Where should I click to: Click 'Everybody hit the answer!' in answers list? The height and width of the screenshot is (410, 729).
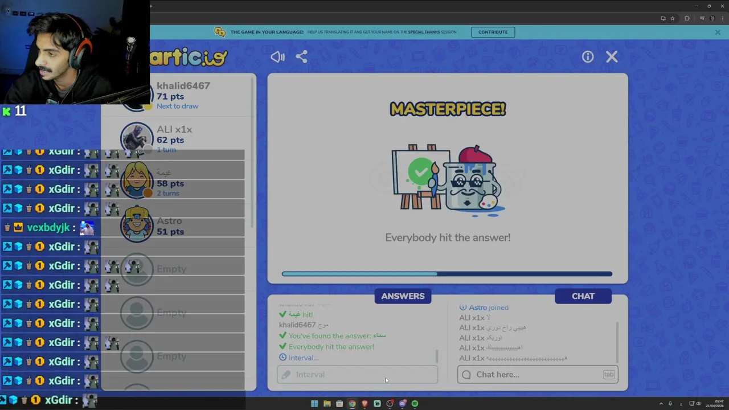[331, 346]
